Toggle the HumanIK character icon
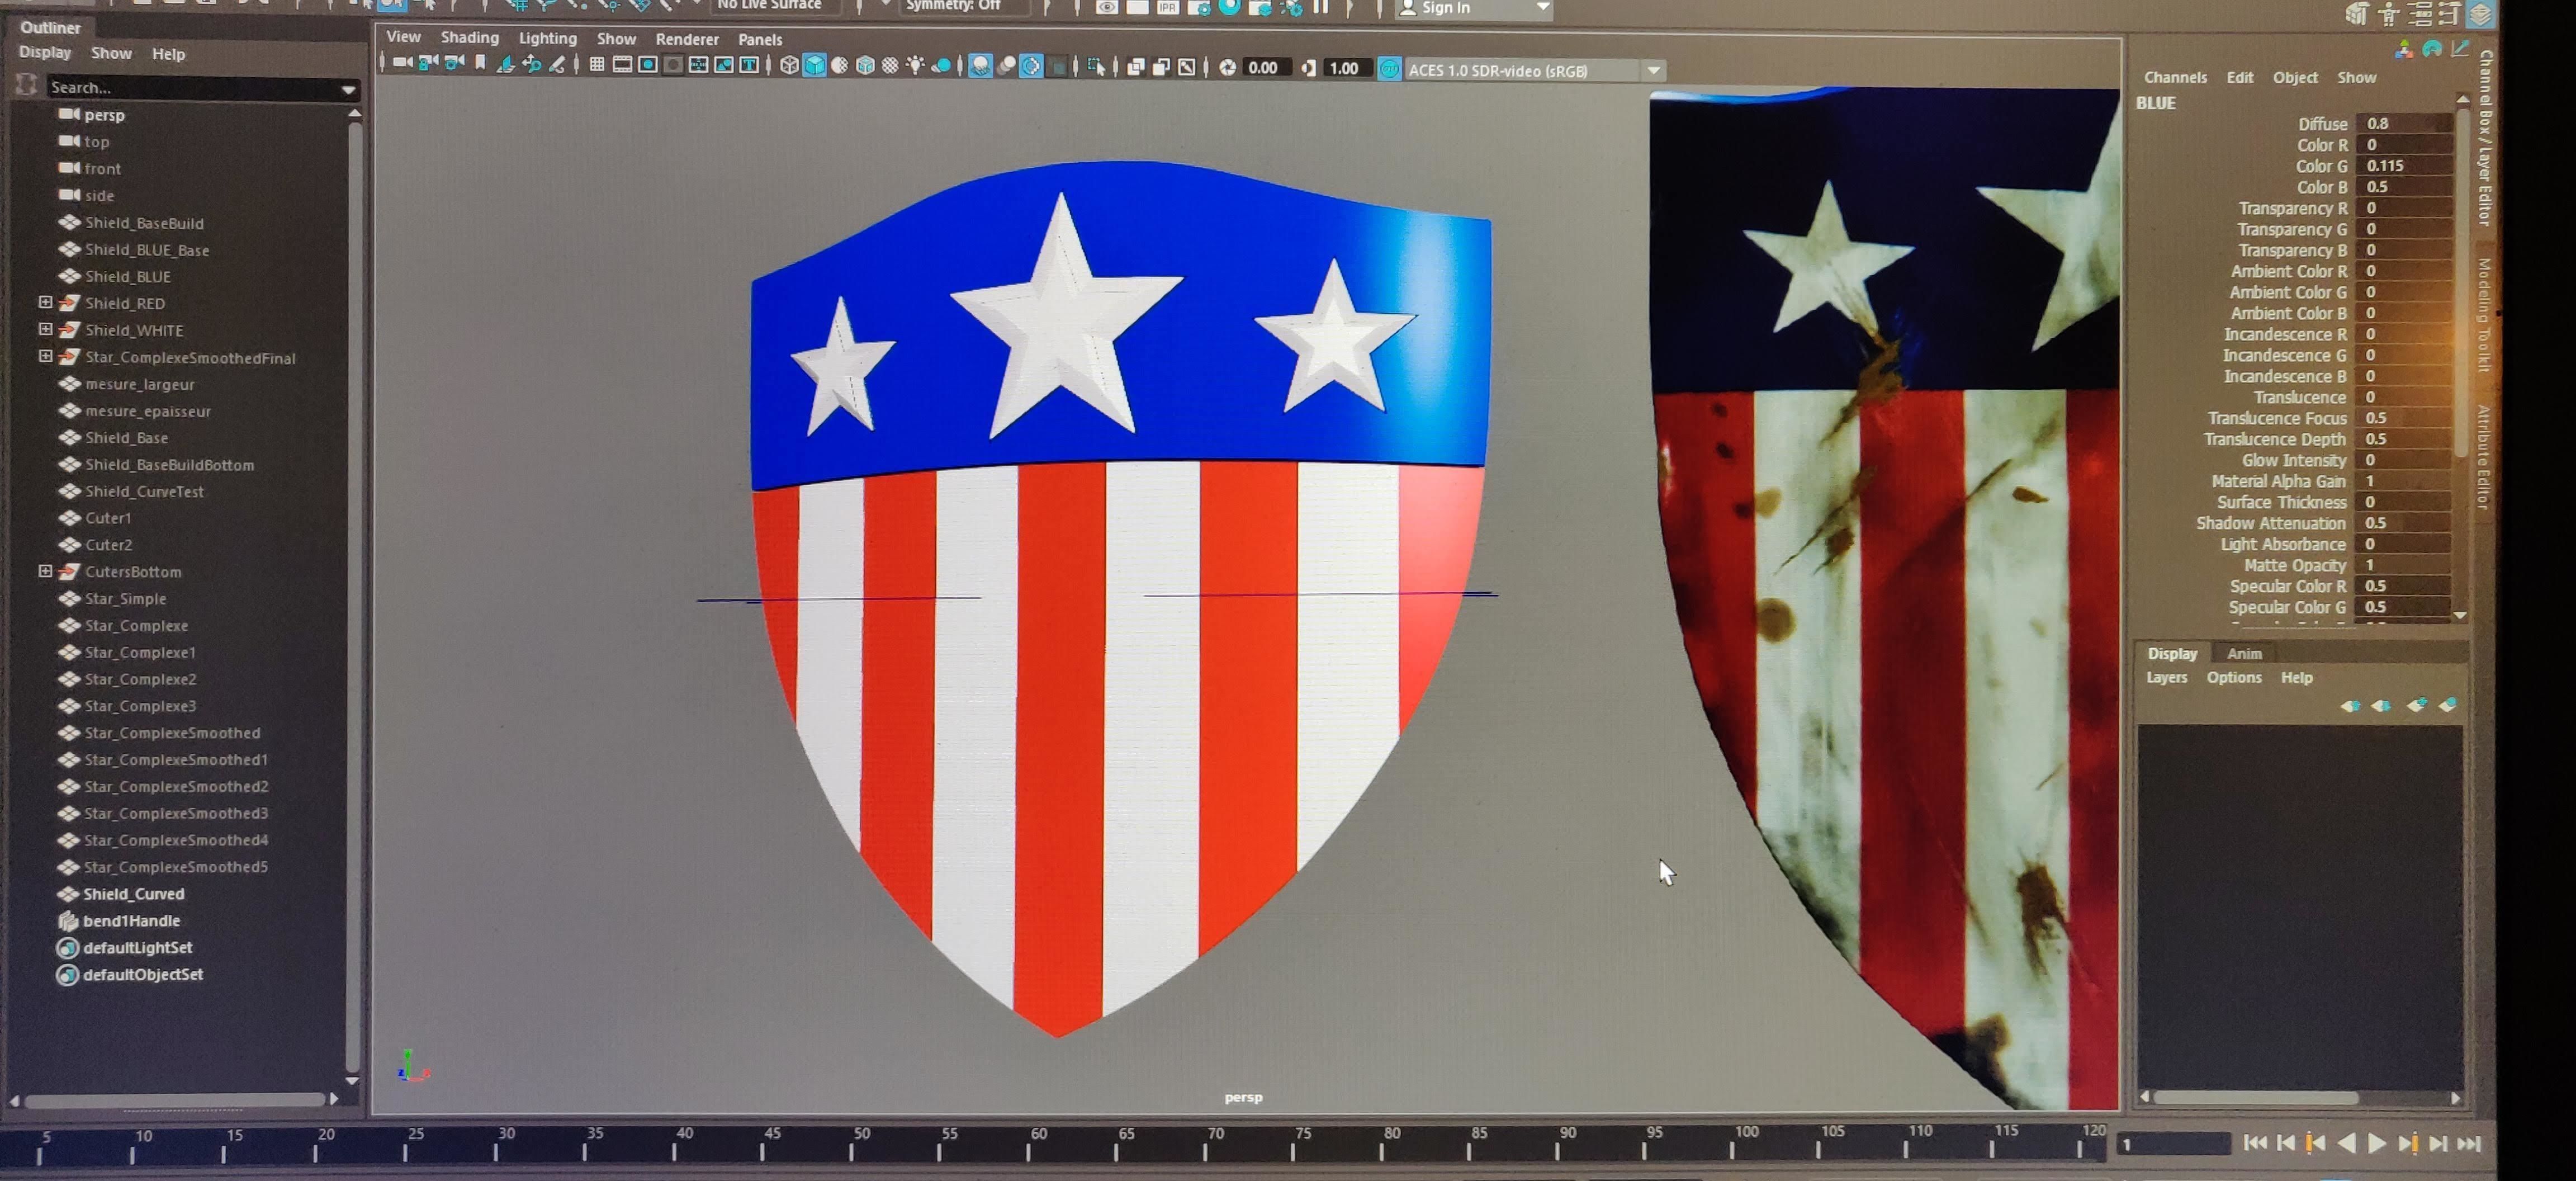Image resolution: width=2576 pixels, height=1181 pixels. coord(2389,14)
